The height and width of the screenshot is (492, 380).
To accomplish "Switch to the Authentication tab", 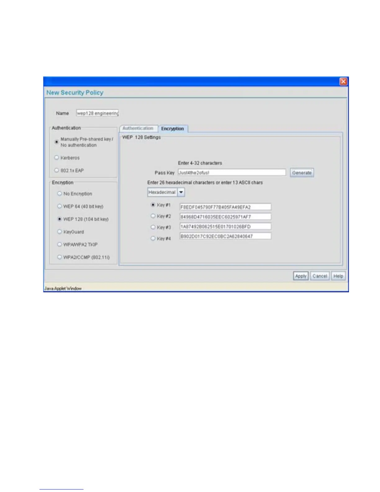I will [x=138, y=128].
